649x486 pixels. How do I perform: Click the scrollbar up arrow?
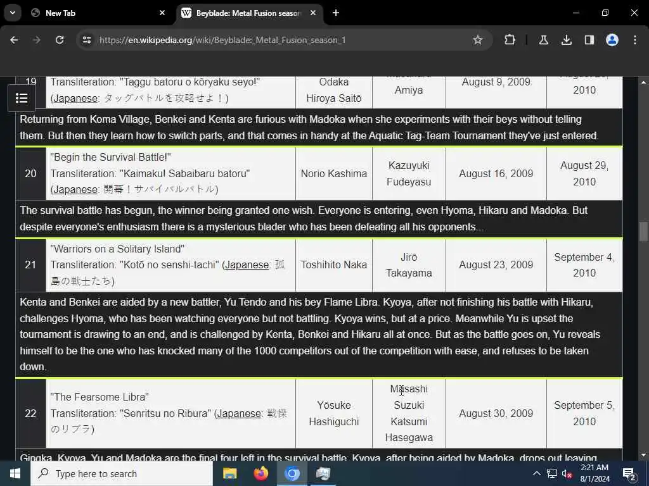click(643, 82)
